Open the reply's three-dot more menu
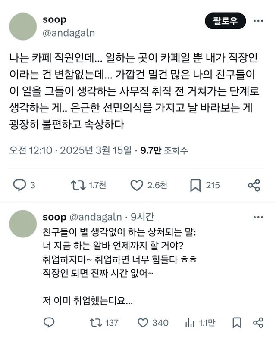The image size is (276, 343). click(258, 217)
